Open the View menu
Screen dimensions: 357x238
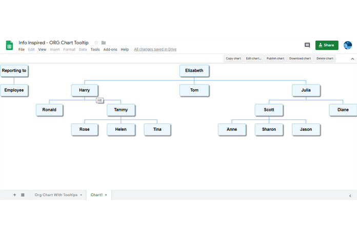coord(42,49)
